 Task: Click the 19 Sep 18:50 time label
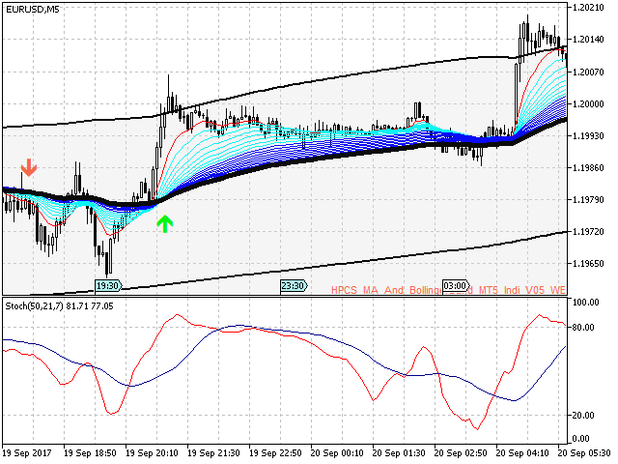[90, 453]
